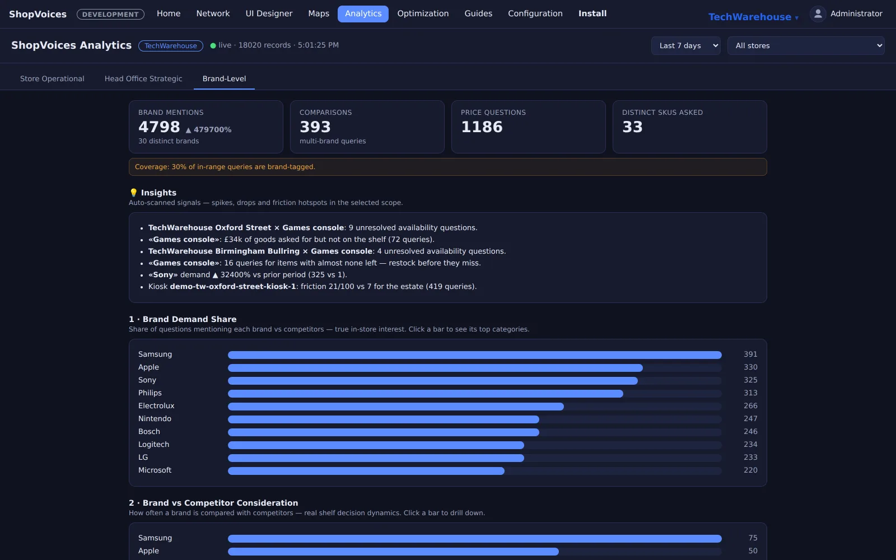Image resolution: width=896 pixels, height=560 pixels.
Task: Click the Comparisons stat card
Action: pyautogui.click(x=367, y=127)
